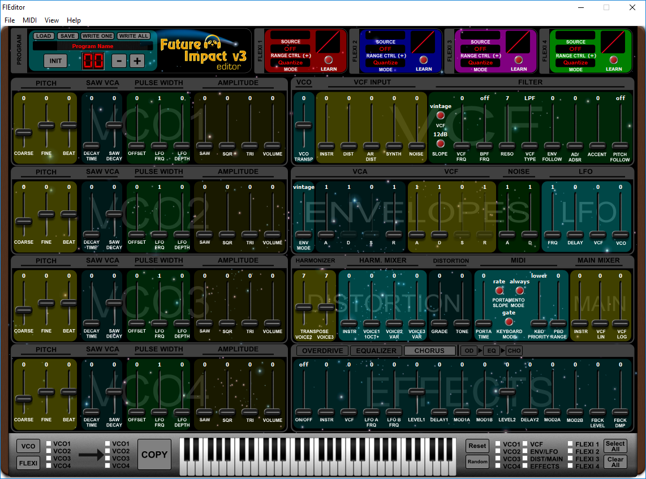Select the FLEXI copy mode button
646x479 pixels.
click(x=28, y=463)
